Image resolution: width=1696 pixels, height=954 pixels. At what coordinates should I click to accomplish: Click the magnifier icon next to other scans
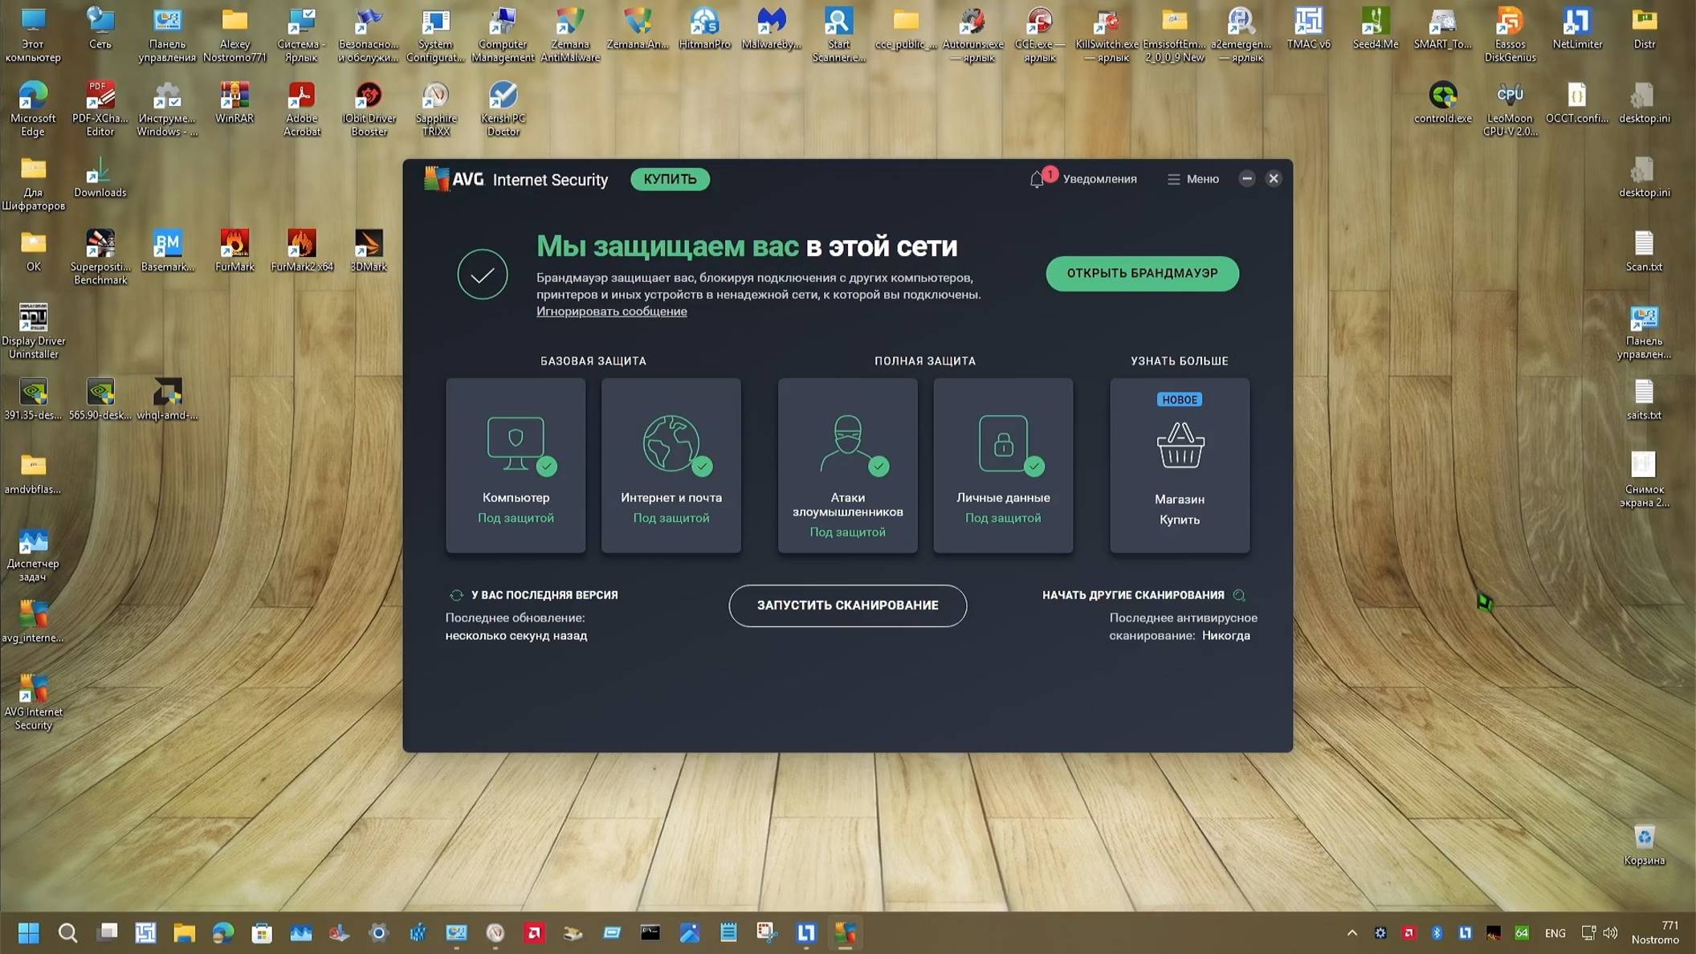click(x=1239, y=595)
